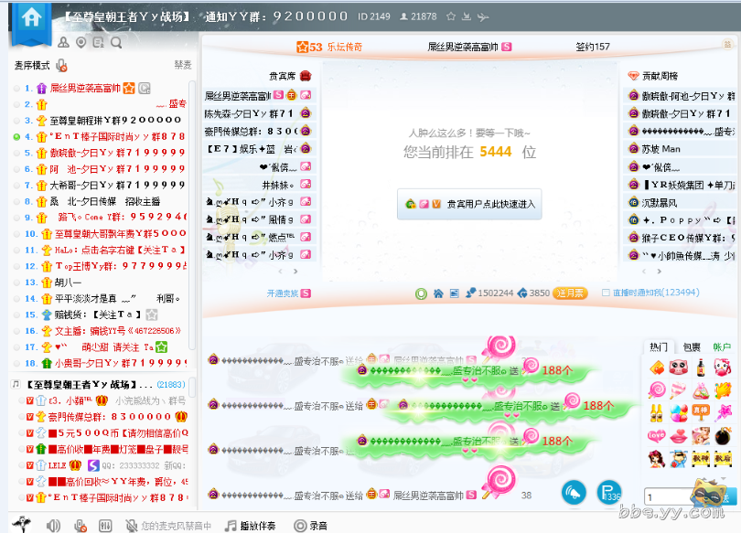Go to previous page of 贡献周榜
The image size is (741, 533).
point(644,272)
